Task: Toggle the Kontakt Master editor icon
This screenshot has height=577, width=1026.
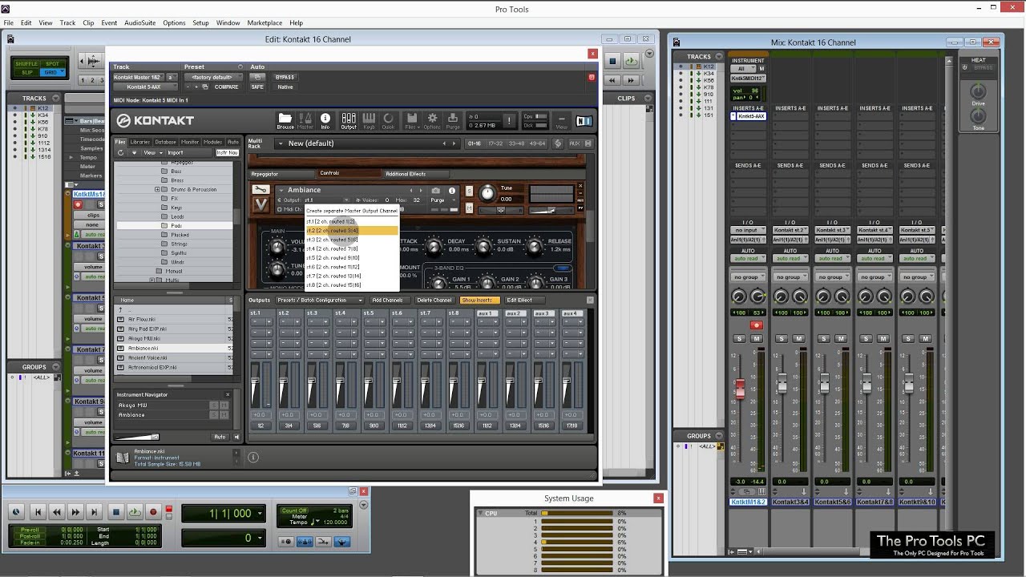Action: (305, 120)
